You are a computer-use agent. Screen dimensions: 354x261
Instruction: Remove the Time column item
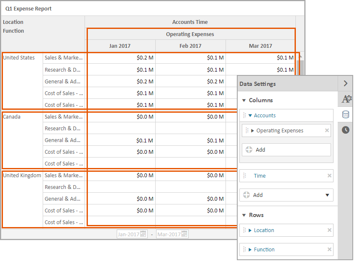pyautogui.click(x=329, y=176)
